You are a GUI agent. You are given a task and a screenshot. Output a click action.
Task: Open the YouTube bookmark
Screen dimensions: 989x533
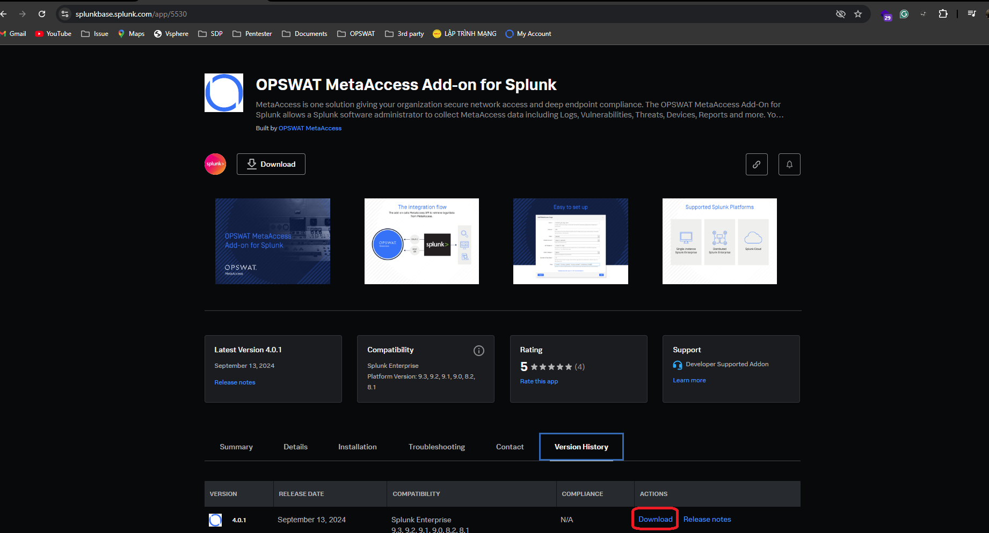53,34
